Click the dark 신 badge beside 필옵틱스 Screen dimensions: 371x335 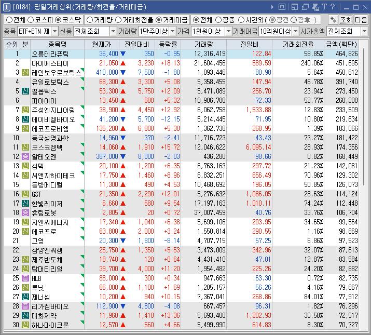[25, 91]
